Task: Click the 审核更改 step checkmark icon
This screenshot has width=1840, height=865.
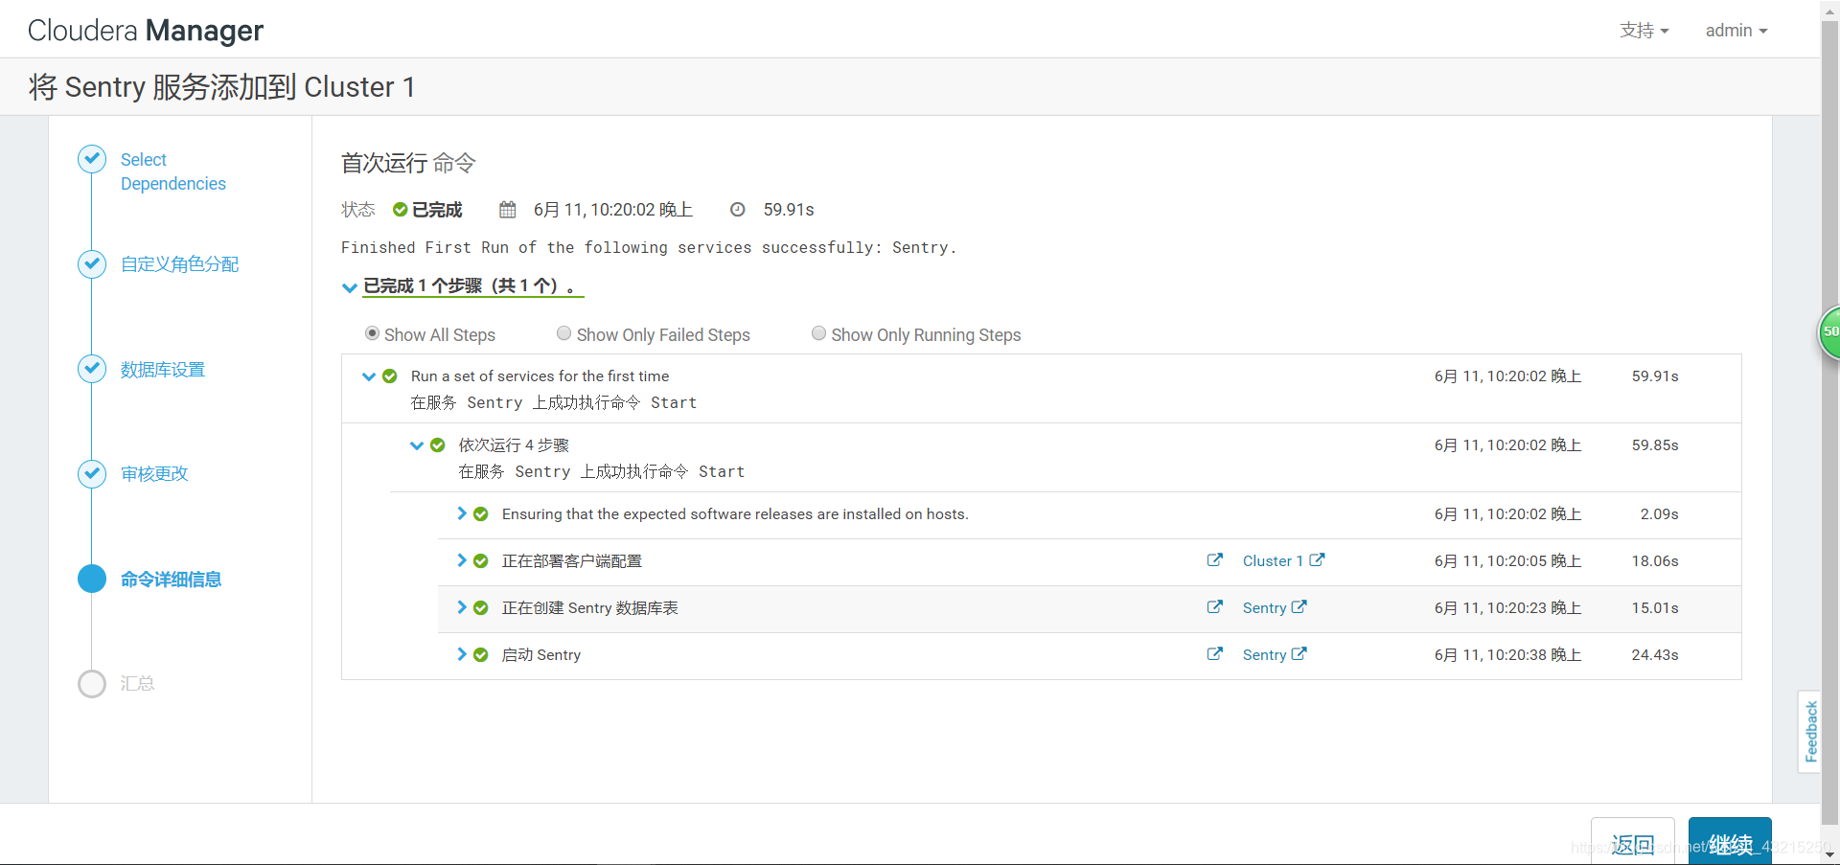Action: pyautogui.click(x=92, y=473)
